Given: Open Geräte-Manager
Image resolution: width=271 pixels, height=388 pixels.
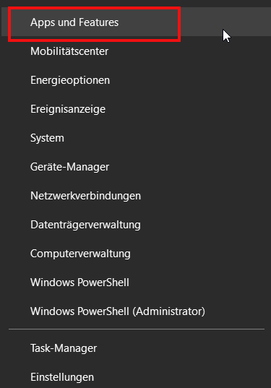Looking at the screenshot, I should click(x=136, y=167).
